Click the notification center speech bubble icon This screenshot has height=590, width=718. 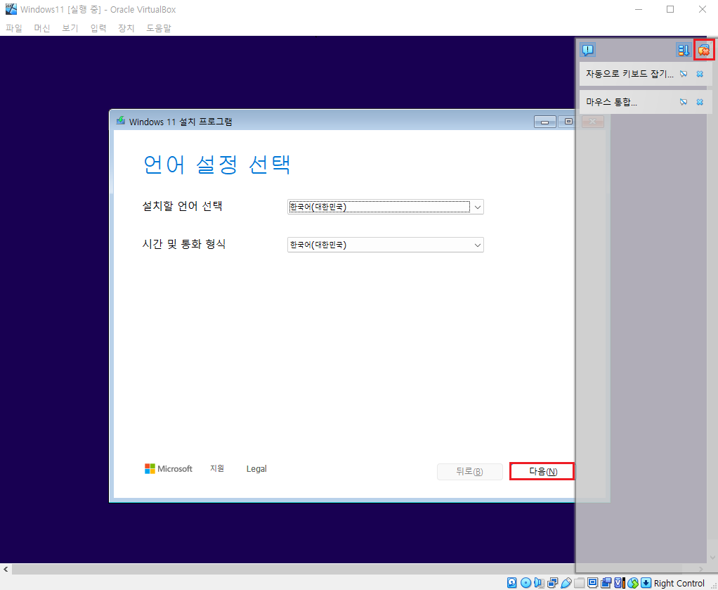pyautogui.click(x=588, y=49)
